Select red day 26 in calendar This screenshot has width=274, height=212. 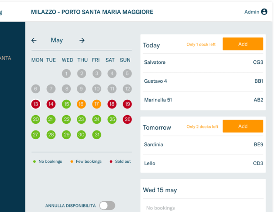127,119
